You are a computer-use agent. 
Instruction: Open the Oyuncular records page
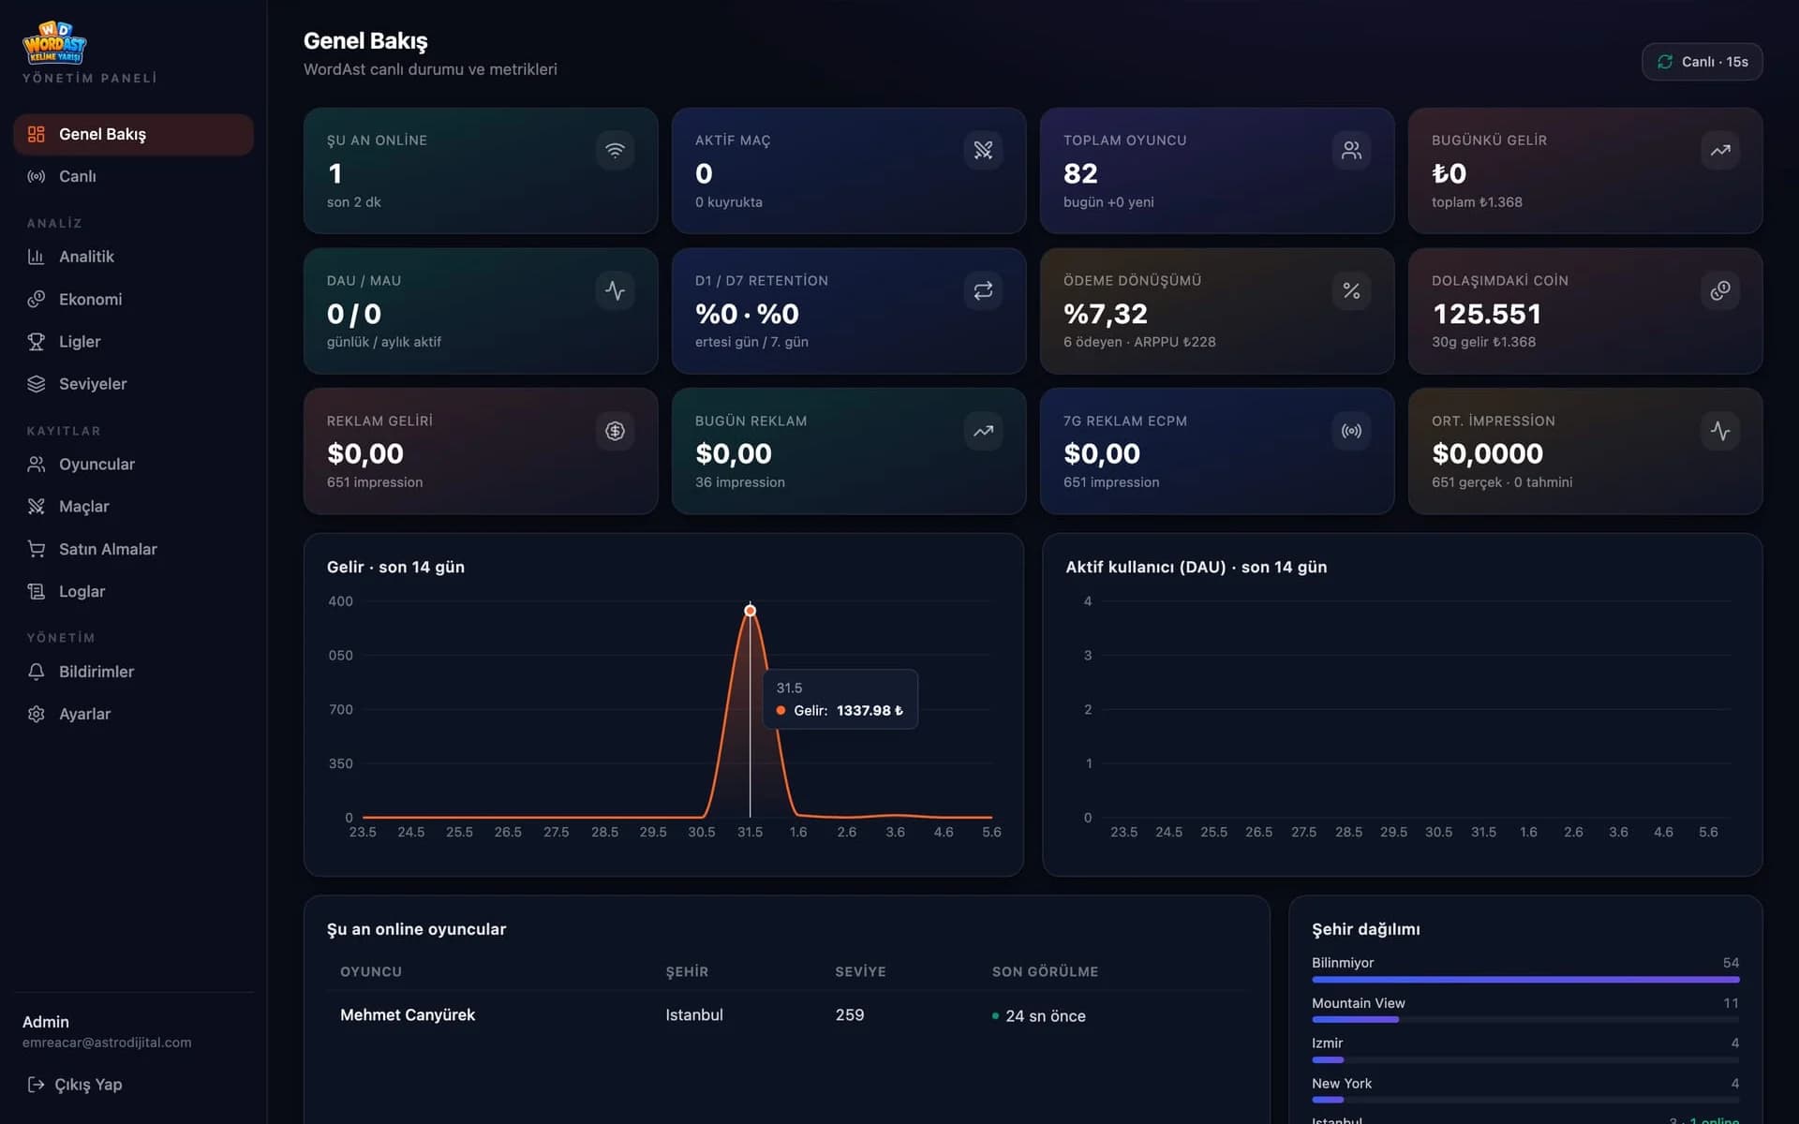tap(133, 464)
